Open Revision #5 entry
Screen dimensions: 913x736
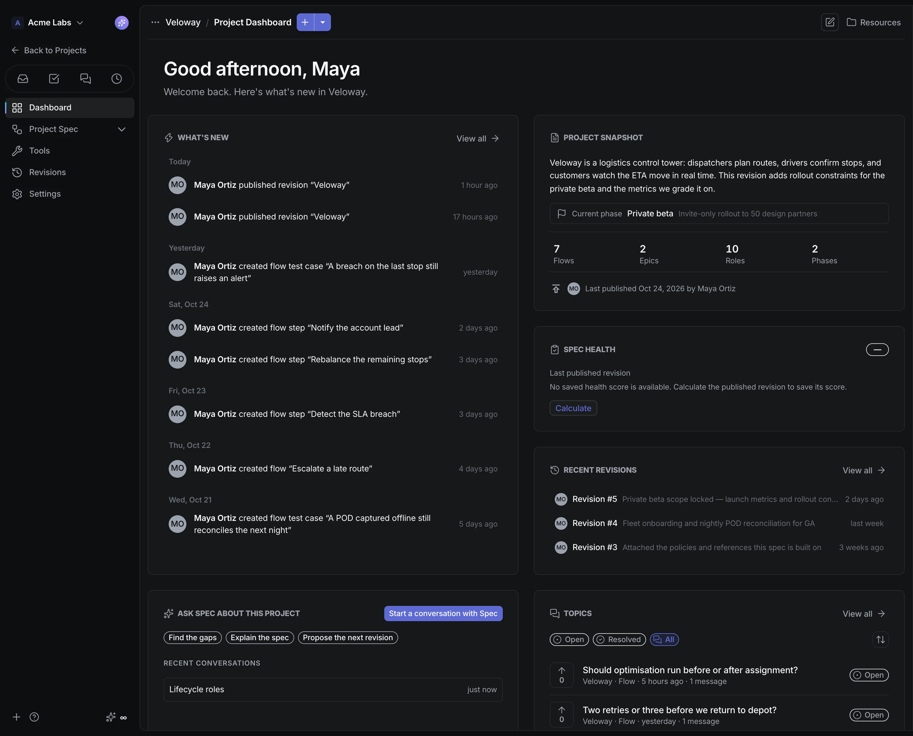click(719, 499)
